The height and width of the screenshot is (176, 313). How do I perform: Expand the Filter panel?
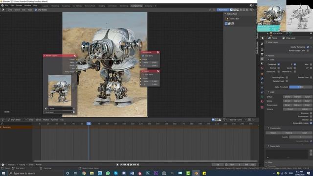(266, 162)
